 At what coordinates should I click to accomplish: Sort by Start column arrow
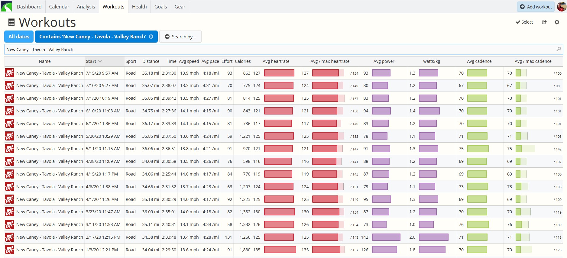tap(100, 61)
